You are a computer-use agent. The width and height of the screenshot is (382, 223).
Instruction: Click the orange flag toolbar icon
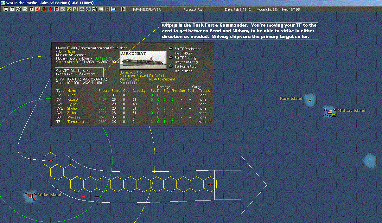pos(56,9)
